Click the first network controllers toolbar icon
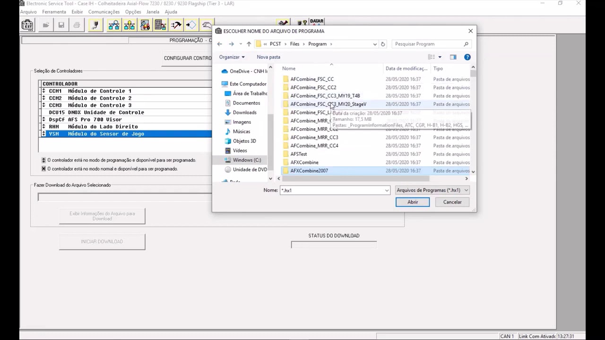The width and height of the screenshot is (605, 340). (x=114, y=25)
